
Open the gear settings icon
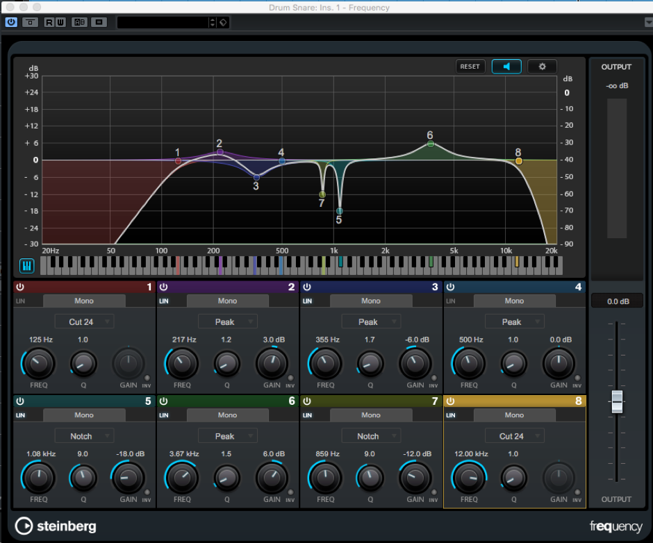[x=542, y=67]
